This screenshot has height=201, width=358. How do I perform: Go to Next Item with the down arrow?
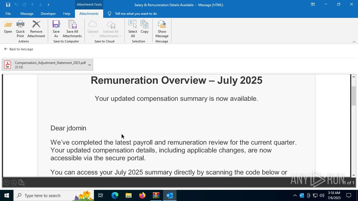pyautogui.click(x=41, y=5)
